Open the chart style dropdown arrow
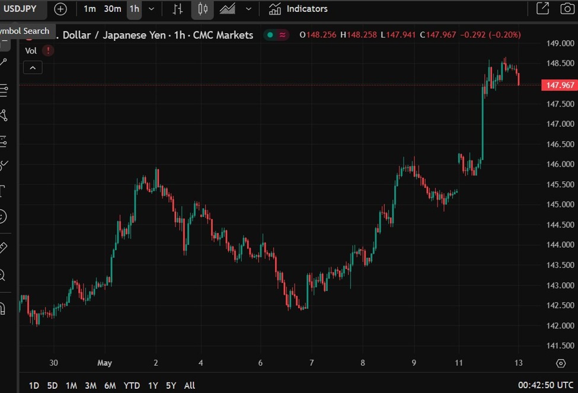578x393 pixels. pyautogui.click(x=248, y=9)
